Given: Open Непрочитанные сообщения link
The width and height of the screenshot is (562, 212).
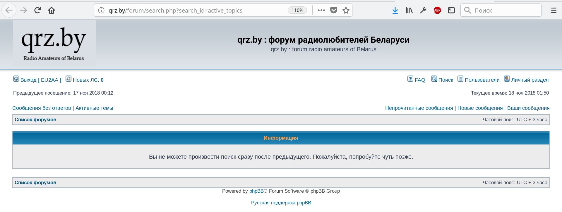Looking at the screenshot, I should pos(419,108).
